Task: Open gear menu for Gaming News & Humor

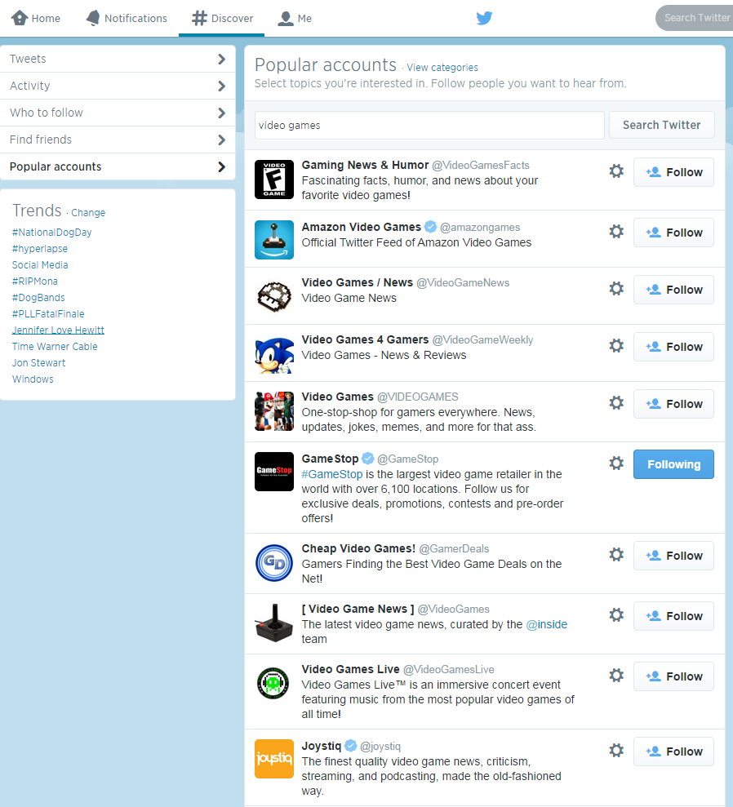Action: tap(616, 171)
